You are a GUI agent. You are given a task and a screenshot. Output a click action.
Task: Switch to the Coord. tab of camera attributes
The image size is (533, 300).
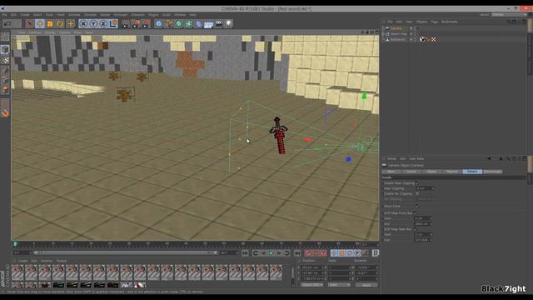tap(411, 172)
